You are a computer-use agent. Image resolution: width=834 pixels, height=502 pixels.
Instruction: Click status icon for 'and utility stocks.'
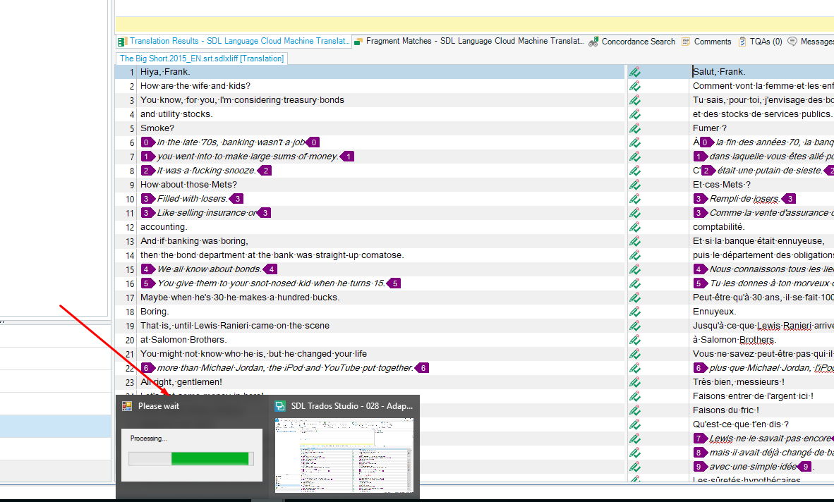click(x=634, y=114)
